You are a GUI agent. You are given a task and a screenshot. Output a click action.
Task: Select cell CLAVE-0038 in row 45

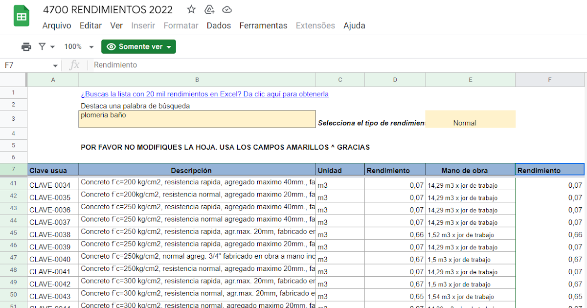pos(53,234)
